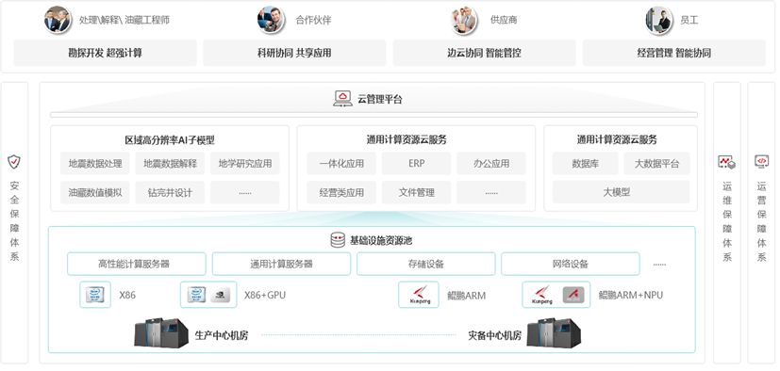Click the Intel chip in X86+GPU box

point(197,295)
